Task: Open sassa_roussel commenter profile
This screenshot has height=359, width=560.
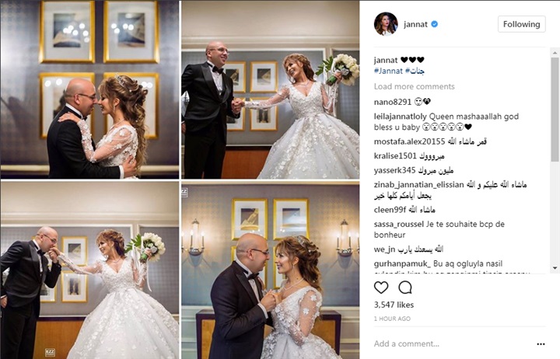Action: click(399, 225)
